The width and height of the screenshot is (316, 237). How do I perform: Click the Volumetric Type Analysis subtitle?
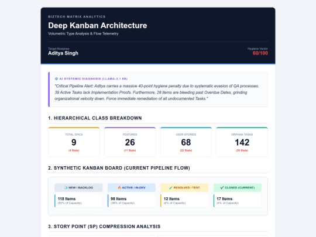(x=83, y=34)
